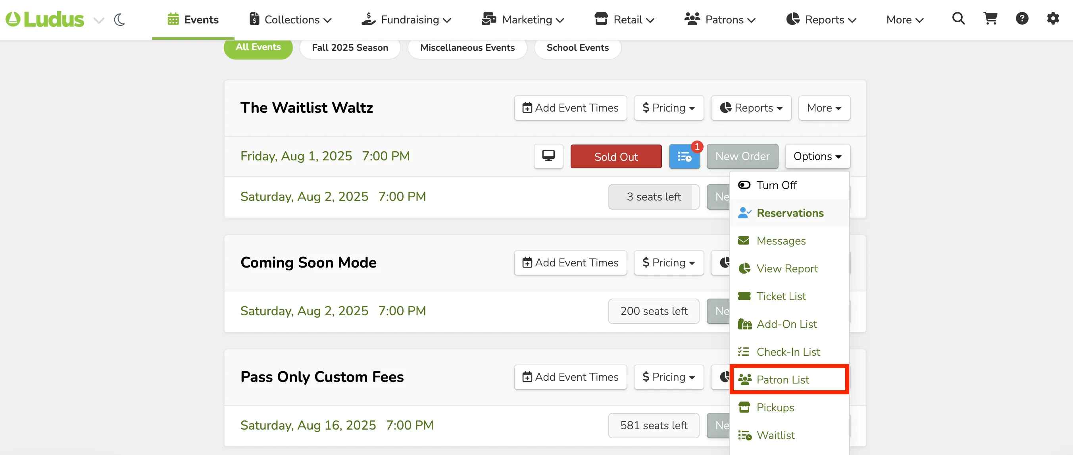Choose View Report in the options menu
This screenshot has height=455, width=1073.
click(x=789, y=268)
